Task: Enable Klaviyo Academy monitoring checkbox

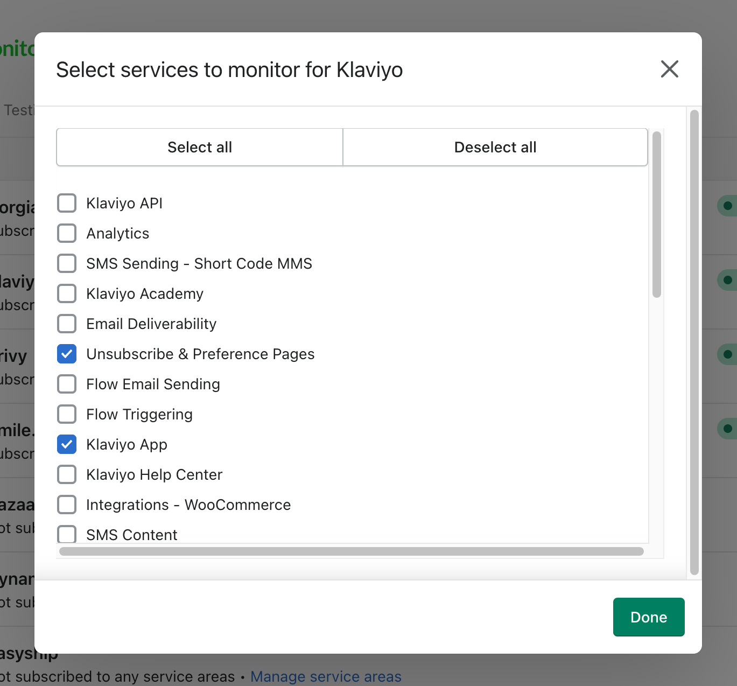Action: pos(67,294)
